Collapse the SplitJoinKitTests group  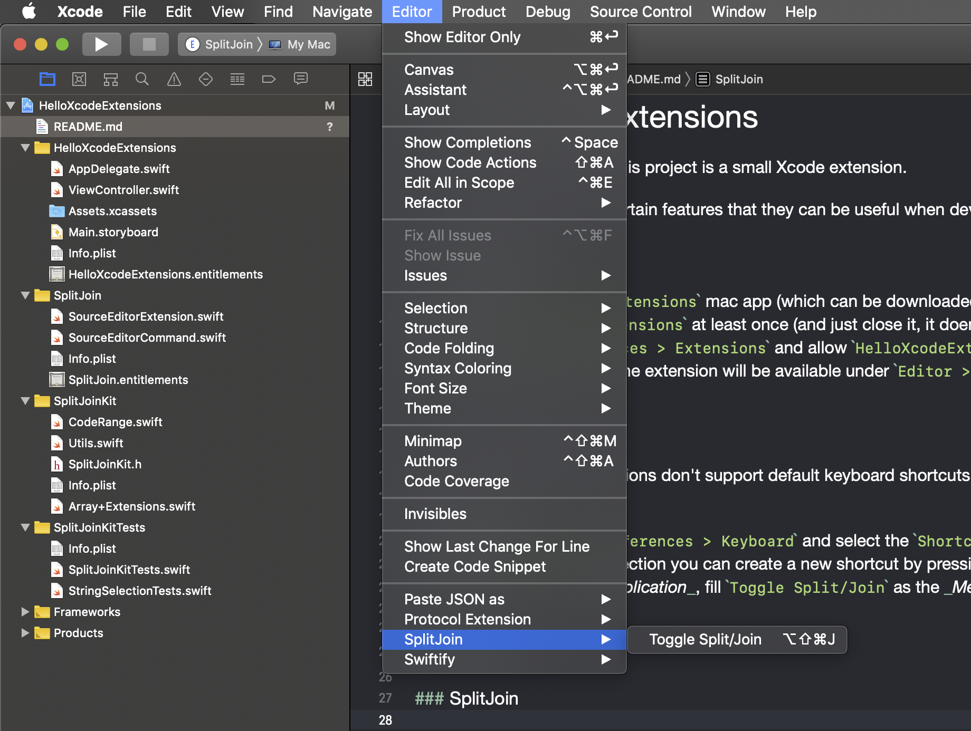click(25, 527)
